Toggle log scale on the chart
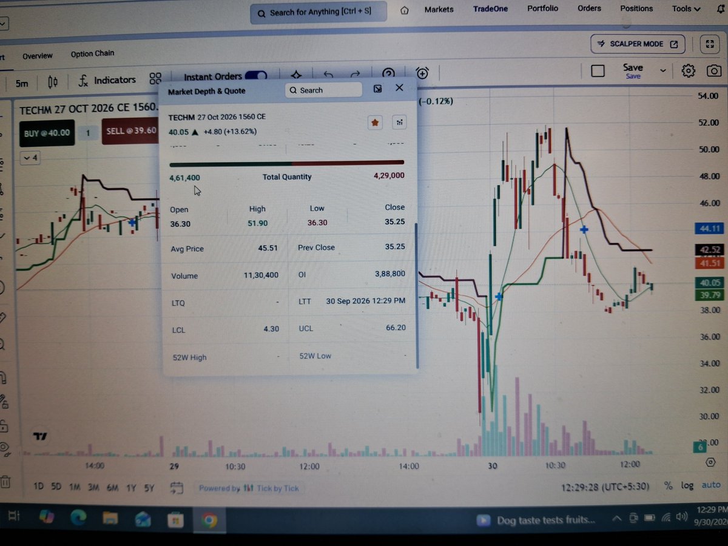728x546 pixels. [x=687, y=485]
